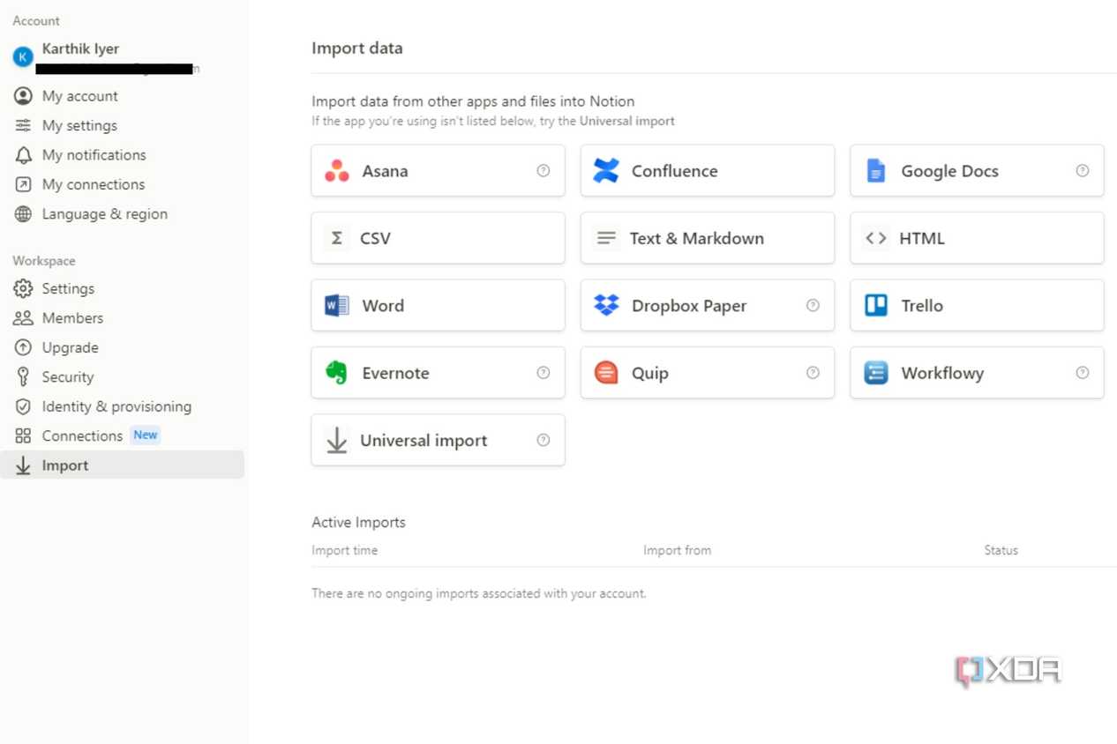Viewport: 1117px width, 744px height.
Task: Click the no ongoing imports message
Action: 479,593
